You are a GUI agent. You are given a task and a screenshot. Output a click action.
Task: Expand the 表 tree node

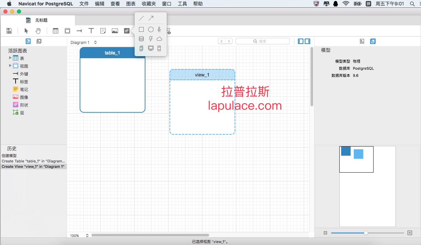[10, 58]
